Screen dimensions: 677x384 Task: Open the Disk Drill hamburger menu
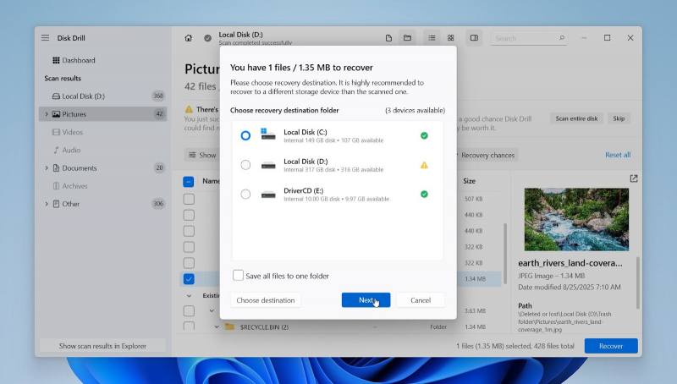click(46, 38)
